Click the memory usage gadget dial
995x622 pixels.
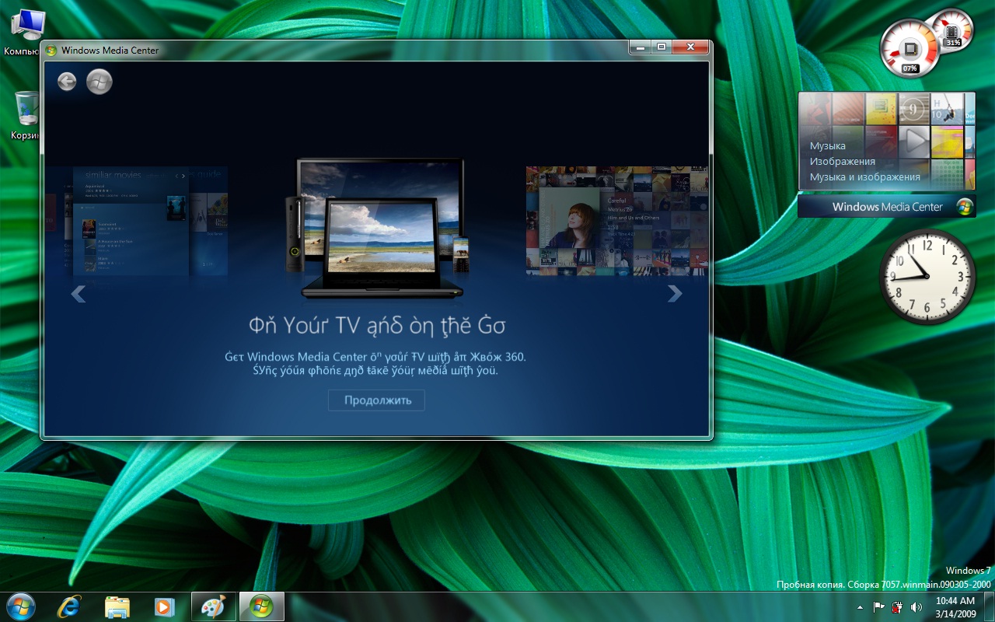(952, 30)
